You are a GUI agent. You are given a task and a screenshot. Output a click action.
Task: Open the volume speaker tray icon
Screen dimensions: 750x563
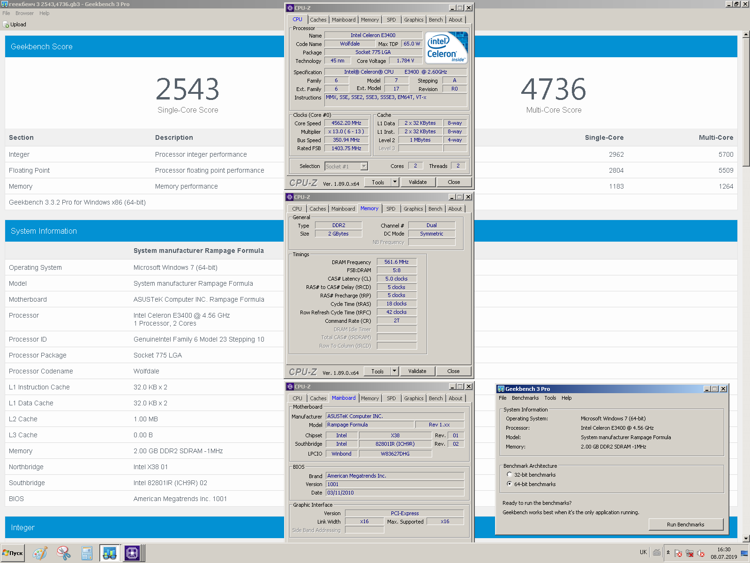pyautogui.click(x=701, y=553)
